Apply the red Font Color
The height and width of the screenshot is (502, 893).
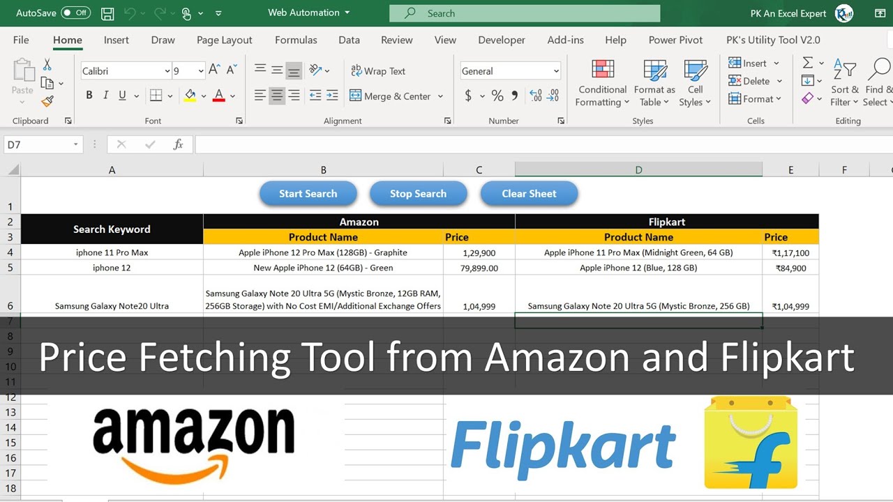point(219,96)
